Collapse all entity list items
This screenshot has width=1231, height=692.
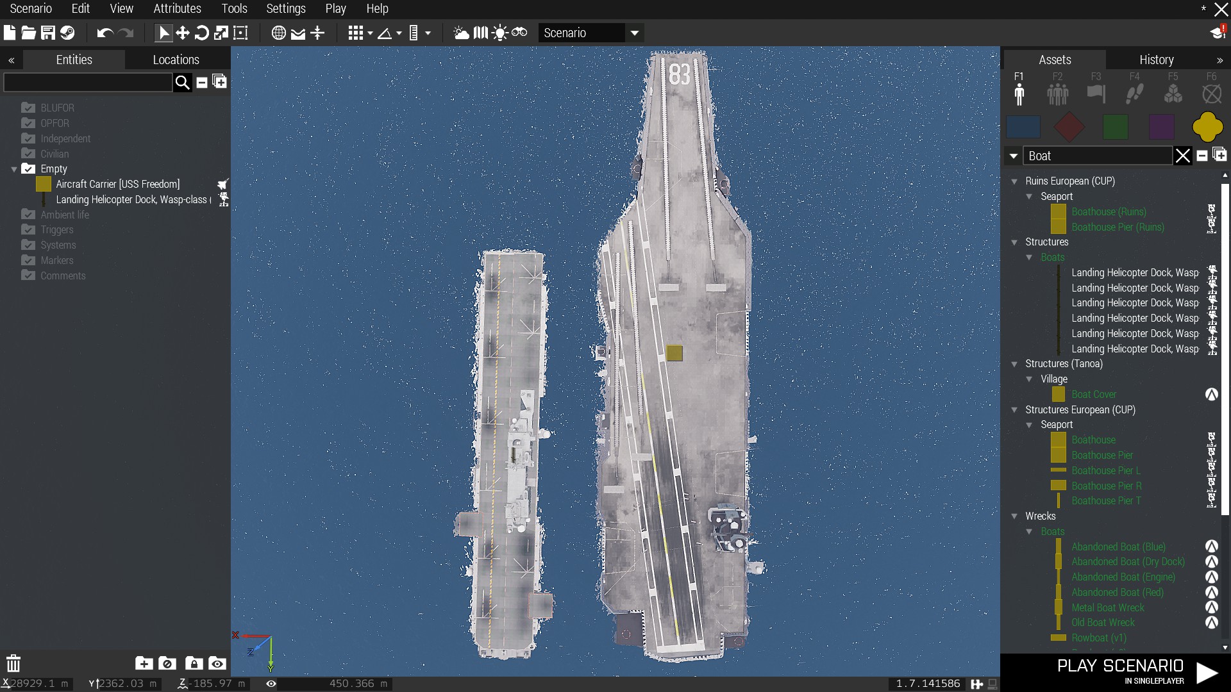point(202,82)
